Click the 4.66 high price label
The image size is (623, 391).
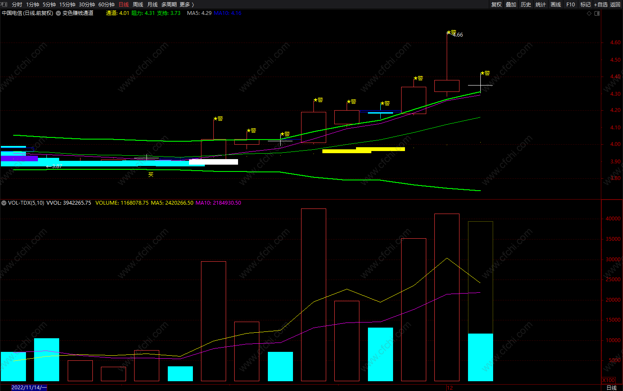click(x=458, y=35)
